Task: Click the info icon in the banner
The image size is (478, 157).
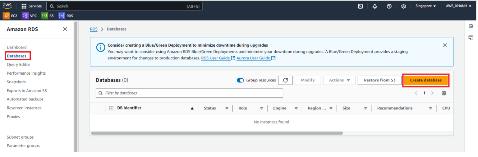Action: pyautogui.click(x=101, y=48)
